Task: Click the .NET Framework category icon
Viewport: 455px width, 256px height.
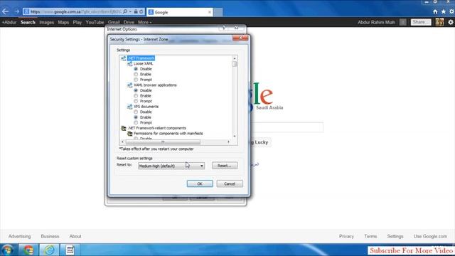Action: click(x=123, y=58)
